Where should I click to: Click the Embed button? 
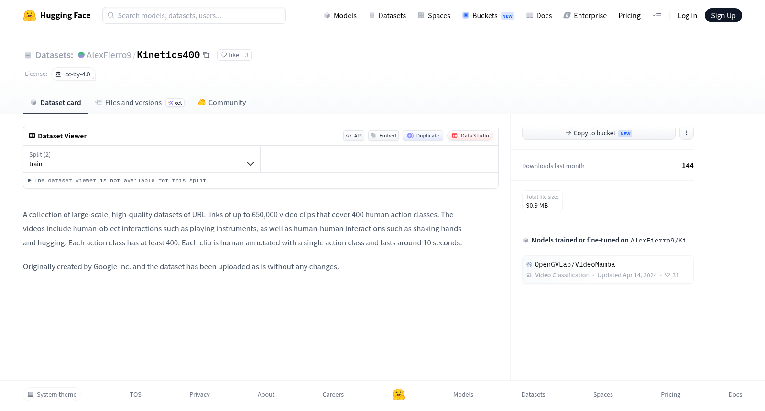pyautogui.click(x=383, y=136)
